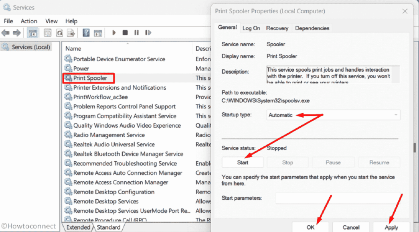Click Apply in Print Spooler Properties

391,227
